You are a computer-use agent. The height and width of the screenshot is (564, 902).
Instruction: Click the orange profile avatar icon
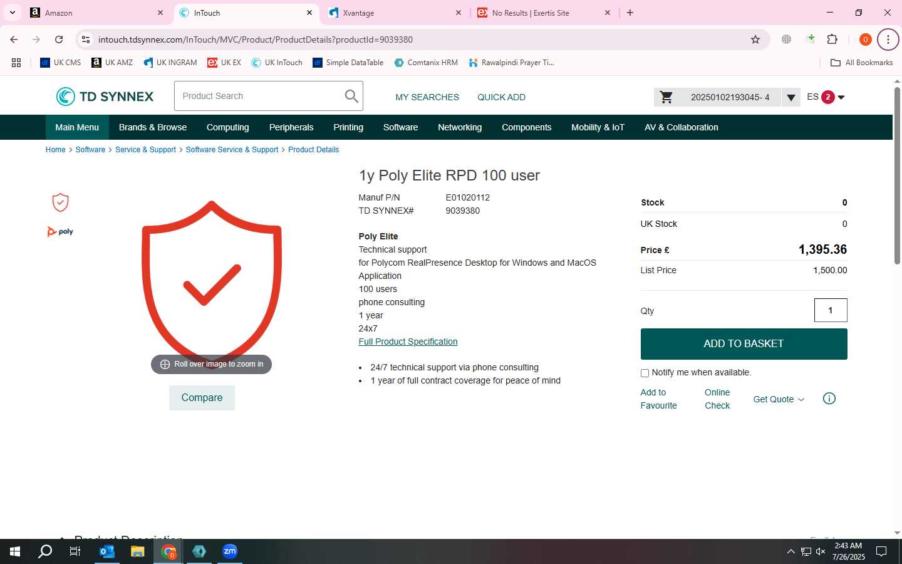click(865, 39)
